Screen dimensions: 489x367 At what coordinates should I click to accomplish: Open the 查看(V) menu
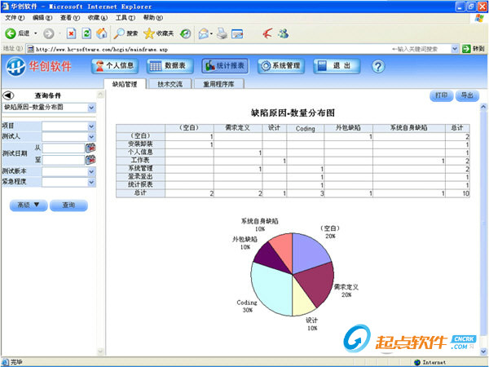[x=70, y=18]
